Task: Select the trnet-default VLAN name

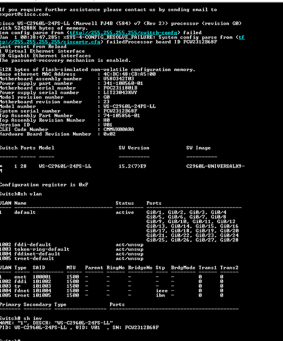Action: (34, 259)
